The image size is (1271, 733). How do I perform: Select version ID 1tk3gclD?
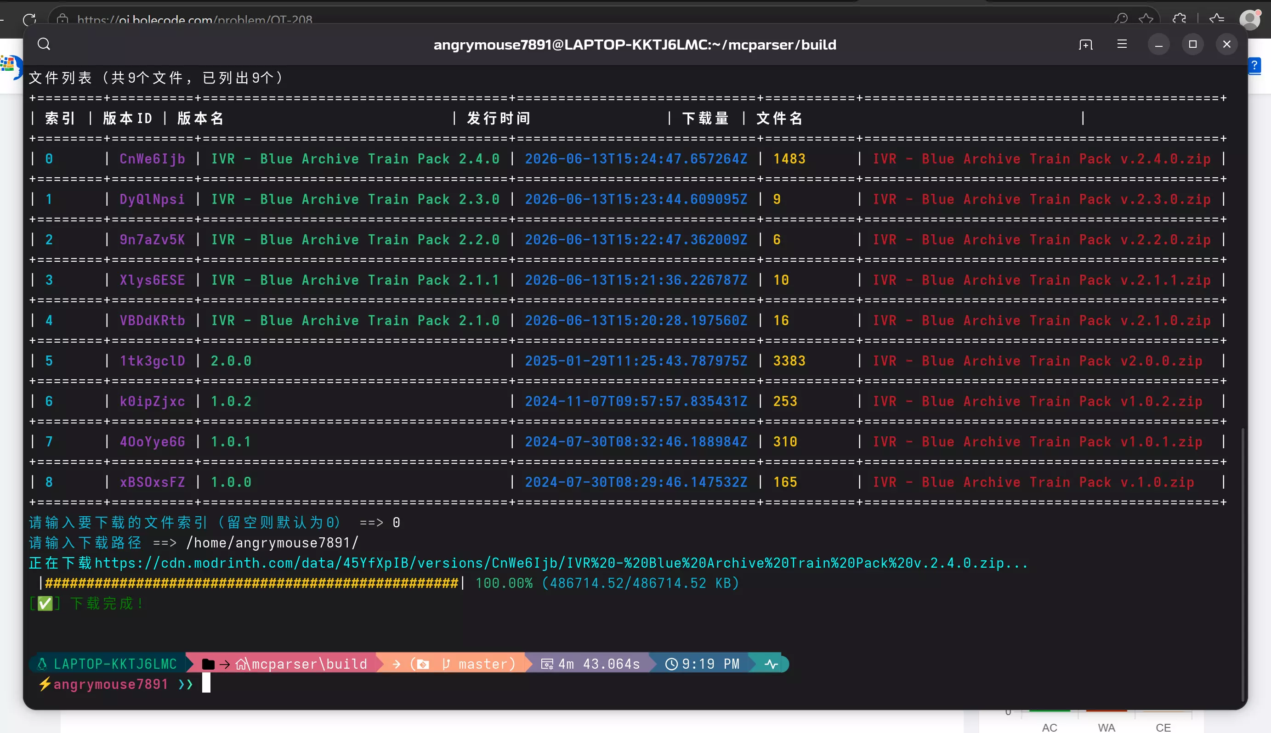[152, 361]
